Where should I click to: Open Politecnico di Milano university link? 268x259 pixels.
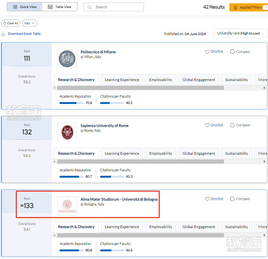98,52
